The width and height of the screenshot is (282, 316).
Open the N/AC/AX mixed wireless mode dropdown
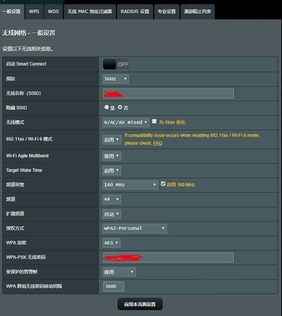pyautogui.click(x=126, y=122)
